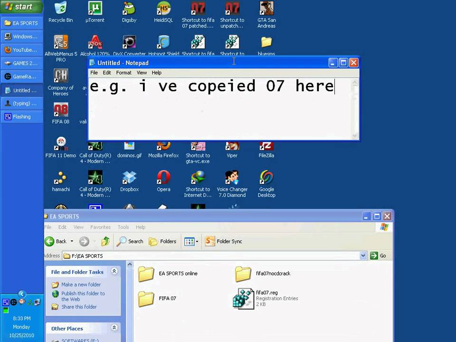This screenshot has width=456, height=342.
Task: Select the AllWebMenus 5 PRO icon
Action: click(x=61, y=48)
